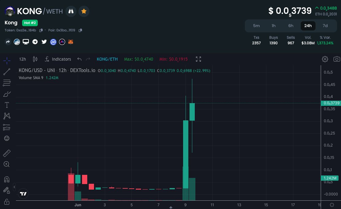The height and width of the screenshot is (209, 341).
Task: Select the 24h stats timeframe
Action: pyautogui.click(x=308, y=26)
